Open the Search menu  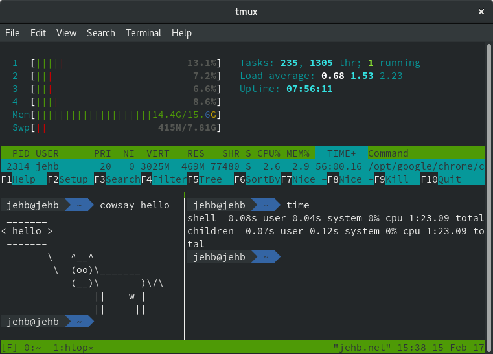pyautogui.click(x=101, y=33)
